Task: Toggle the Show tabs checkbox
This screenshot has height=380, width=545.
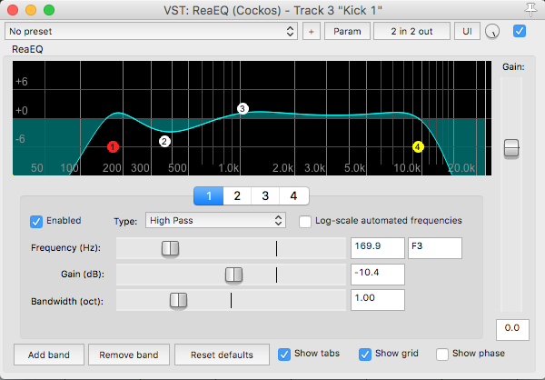Action: click(x=284, y=355)
